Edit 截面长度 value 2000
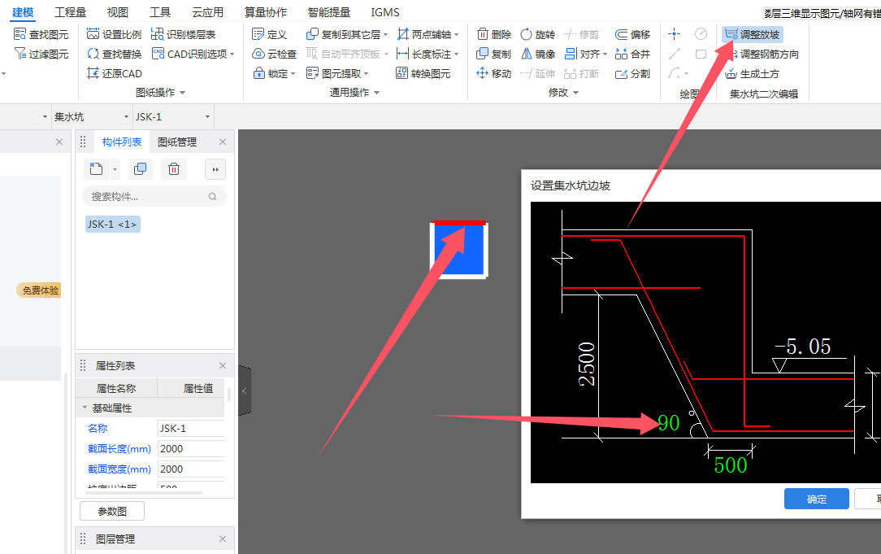 (191, 449)
